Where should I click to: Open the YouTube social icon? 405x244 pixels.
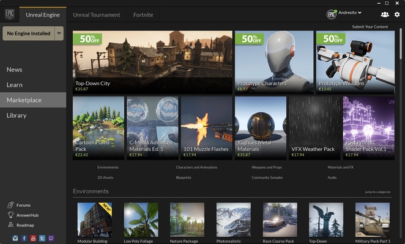33,238
